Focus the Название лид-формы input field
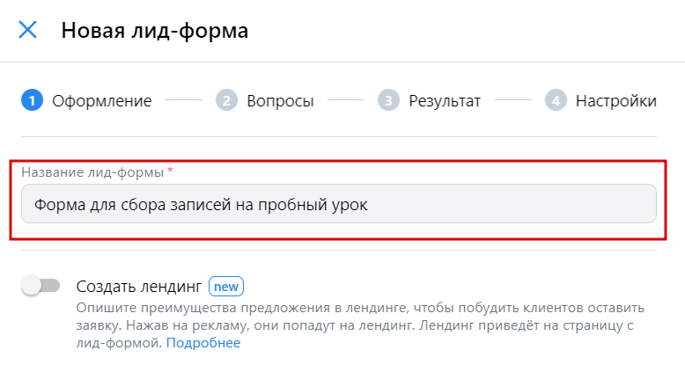Image resolution: width=685 pixels, height=372 pixels. pos(339,204)
